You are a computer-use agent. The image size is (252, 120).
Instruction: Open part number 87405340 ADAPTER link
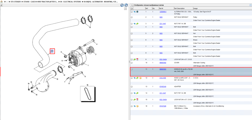click(163, 87)
